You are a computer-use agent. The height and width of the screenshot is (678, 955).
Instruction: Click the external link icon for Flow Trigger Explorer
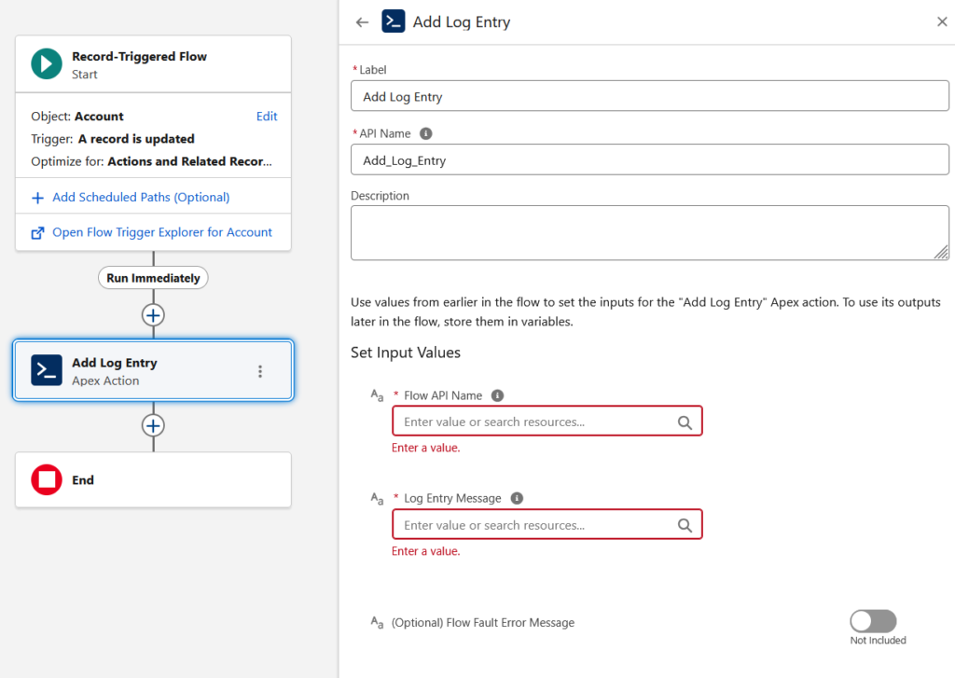[37, 233]
